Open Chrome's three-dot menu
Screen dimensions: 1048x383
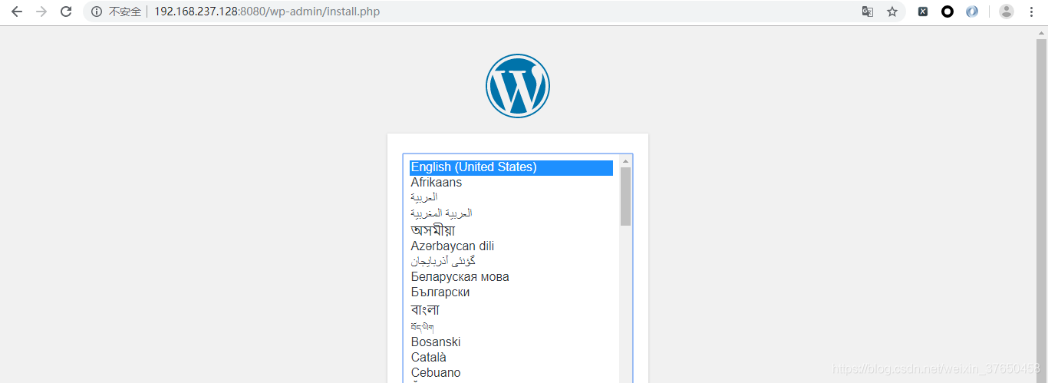coord(1031,12)
